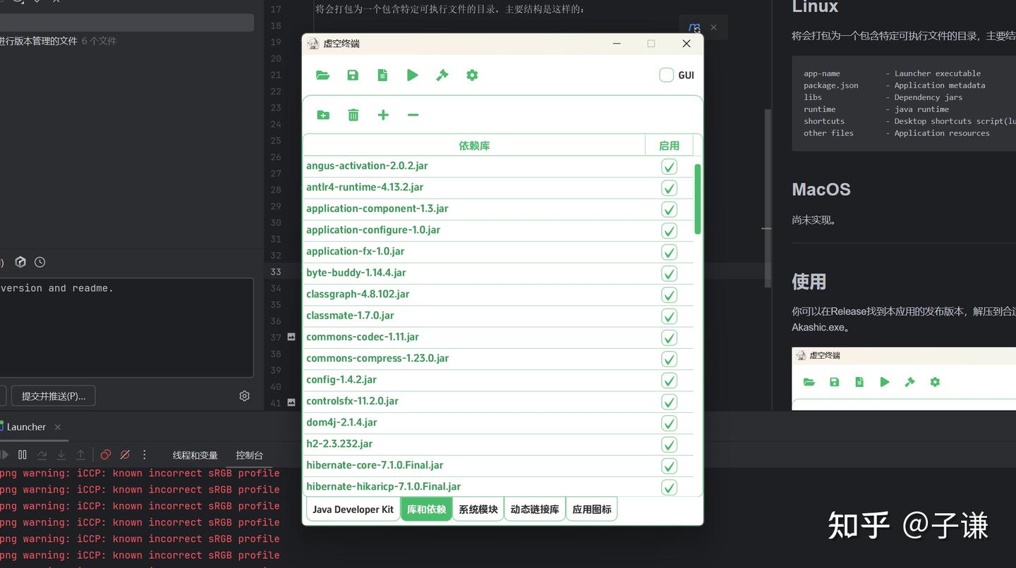Click the hammer build icon in 虚空终端
1016x568 pixels.
[442, 75]
